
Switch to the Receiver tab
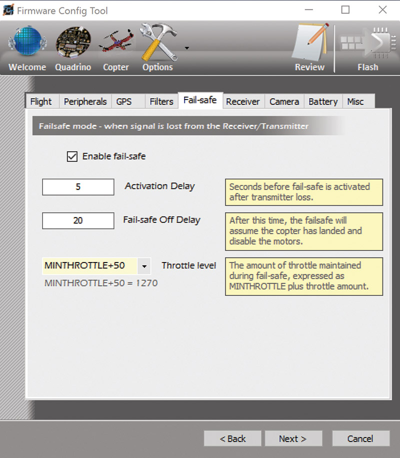click(243, 101)
